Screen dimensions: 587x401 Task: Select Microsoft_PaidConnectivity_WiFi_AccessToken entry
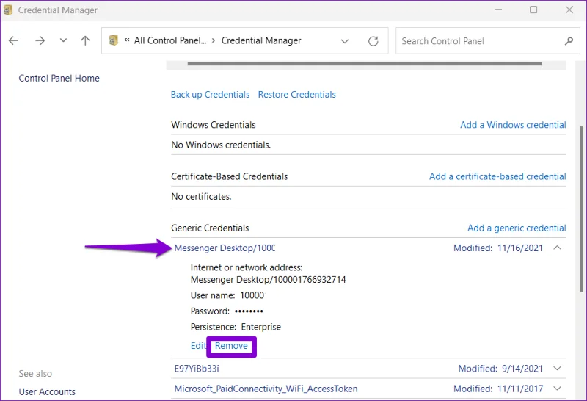pos(266,389)
